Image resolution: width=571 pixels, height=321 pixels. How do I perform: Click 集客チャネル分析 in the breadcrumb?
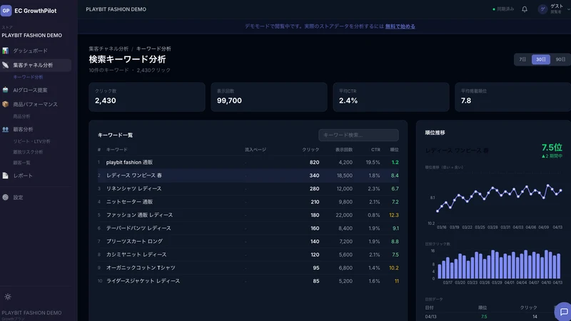click(108, 49)
